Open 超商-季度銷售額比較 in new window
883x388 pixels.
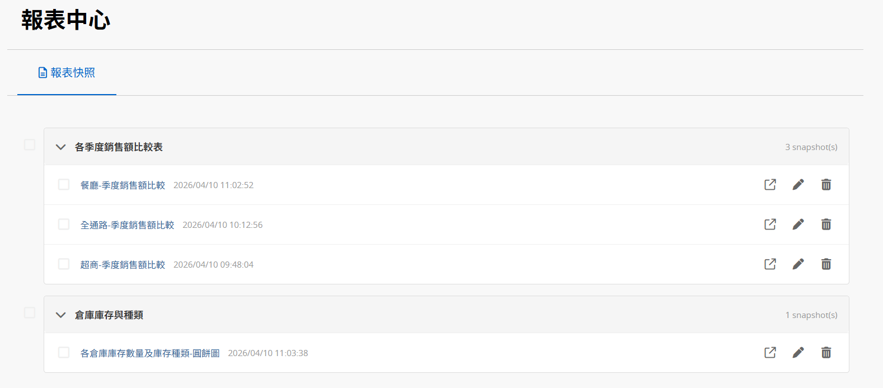coord(770,264)
